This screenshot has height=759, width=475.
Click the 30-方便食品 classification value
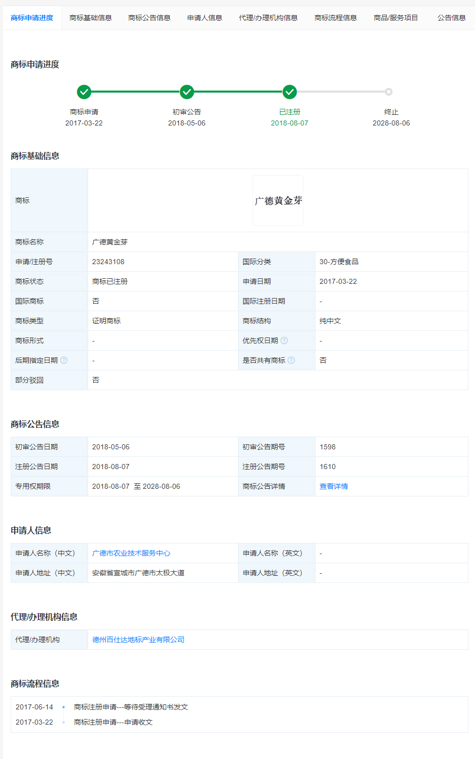tap(339, 262)
